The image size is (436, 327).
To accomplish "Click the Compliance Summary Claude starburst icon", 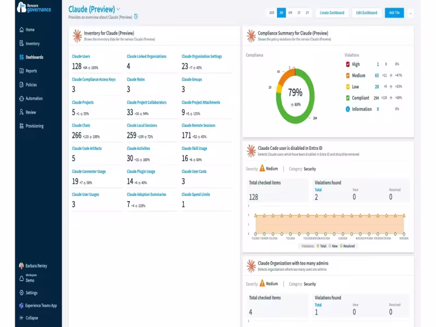I will pos(251,36).
